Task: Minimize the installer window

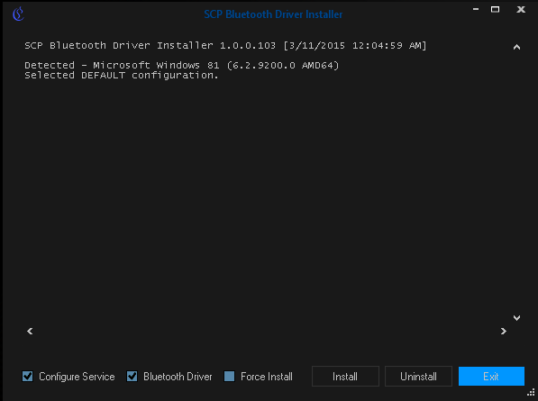Action: [476, 9]
